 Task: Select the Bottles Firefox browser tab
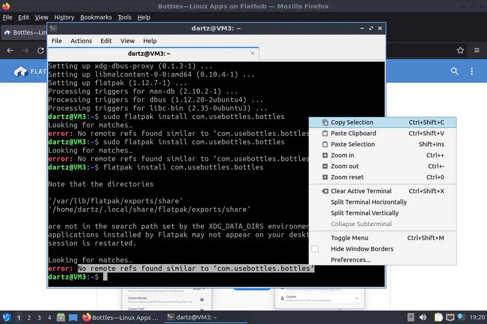pyautogui.click(x=25, y=32)
